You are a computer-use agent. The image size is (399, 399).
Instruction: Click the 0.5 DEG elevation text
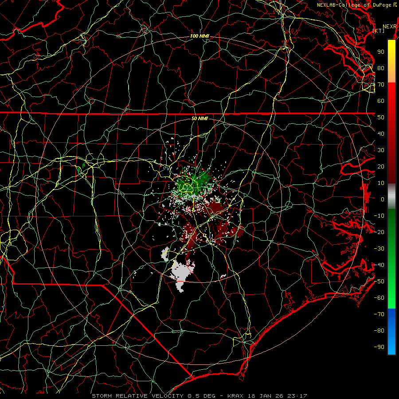pyautogui.click(x=201, y=396)
